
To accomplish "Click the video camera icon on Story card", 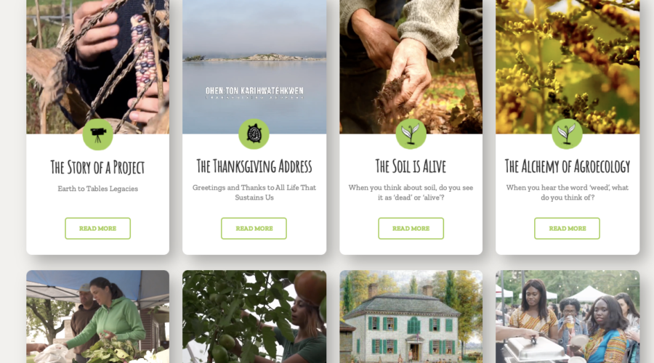I will (x=97, y=134).
